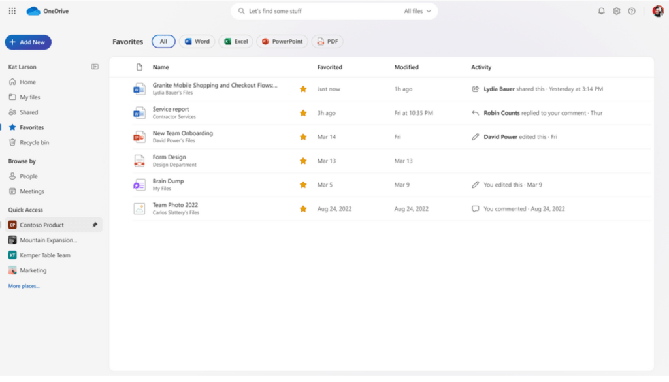Click the edit pencil icon for David Power
Screen dimensions: 669x382
coord(476,137)
